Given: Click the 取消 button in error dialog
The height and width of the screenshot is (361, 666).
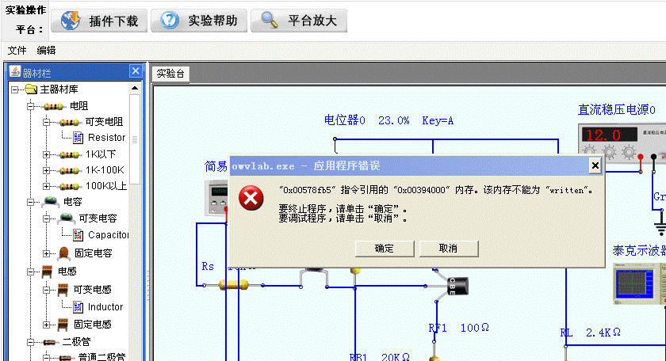Looking at the screenshot, I should (449, 249).
